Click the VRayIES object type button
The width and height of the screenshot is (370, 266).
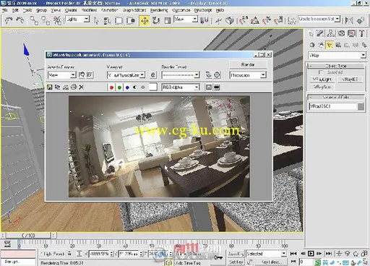point(350,80)
